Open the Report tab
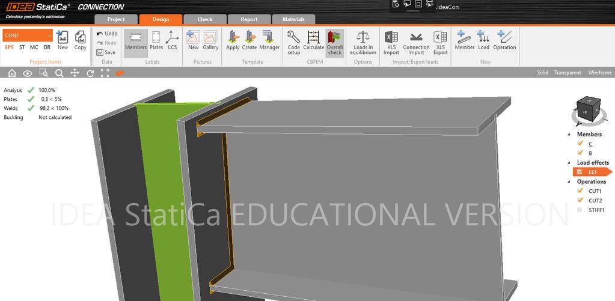This screenshot has width=615, height=301. [249, 19]
